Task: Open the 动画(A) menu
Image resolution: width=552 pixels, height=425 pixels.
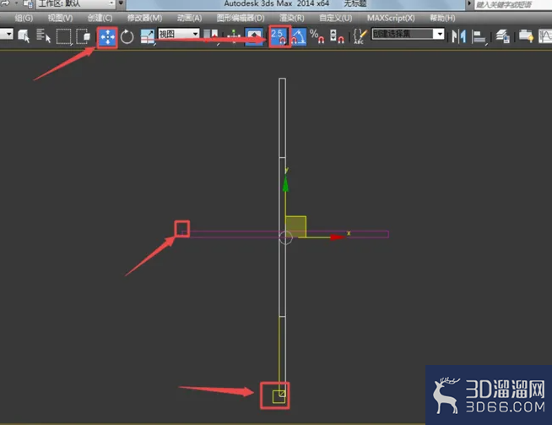Action: pos(189,18)
